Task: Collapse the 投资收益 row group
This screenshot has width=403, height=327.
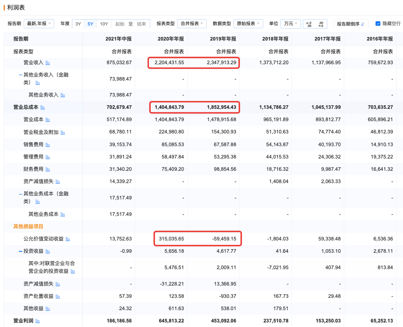Action: [20, 251]
